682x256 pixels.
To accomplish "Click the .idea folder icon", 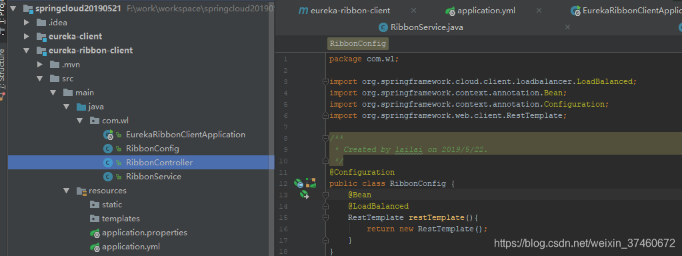I will [41, 23].
